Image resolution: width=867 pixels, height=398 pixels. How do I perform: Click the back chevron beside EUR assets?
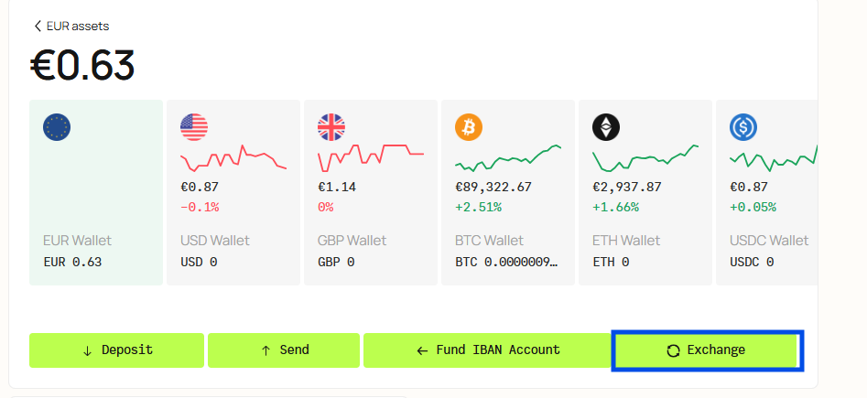(x=38, y=27)
